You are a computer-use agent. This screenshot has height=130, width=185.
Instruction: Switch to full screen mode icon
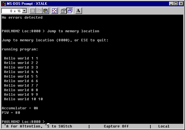pyautogui.click(x=54, y=11)
